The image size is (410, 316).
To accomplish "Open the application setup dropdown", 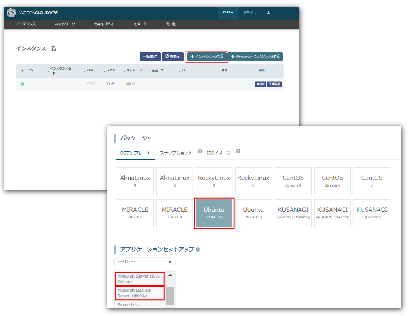I will (145, 262).
